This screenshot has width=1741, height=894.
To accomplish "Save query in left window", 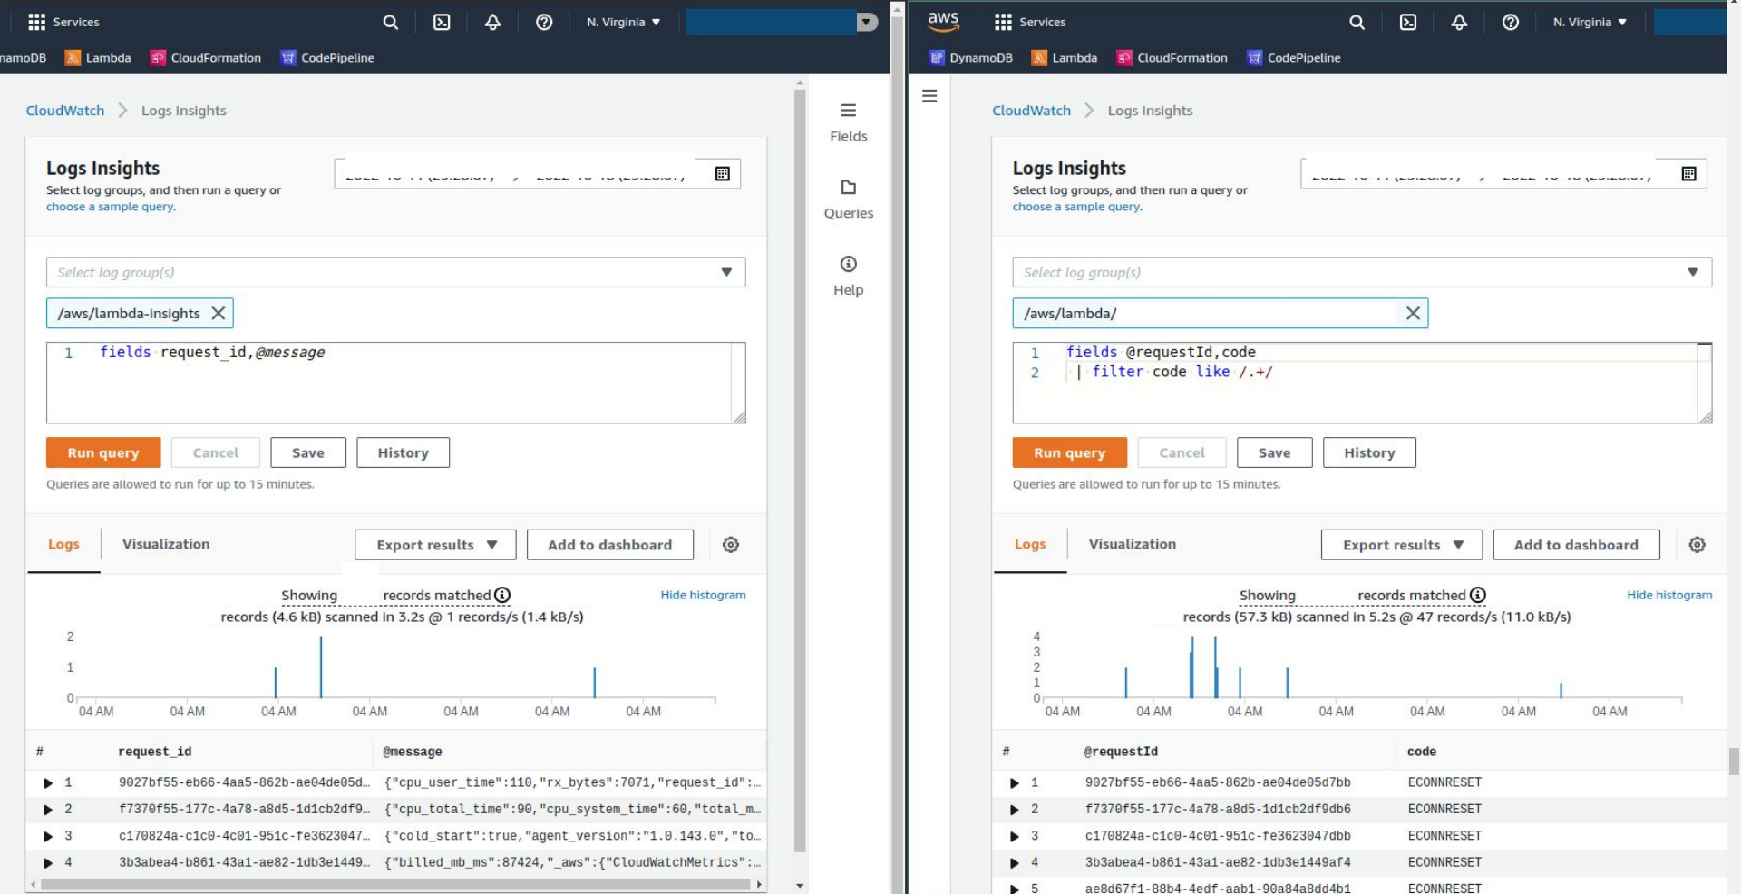I will [x=308, y=452].
